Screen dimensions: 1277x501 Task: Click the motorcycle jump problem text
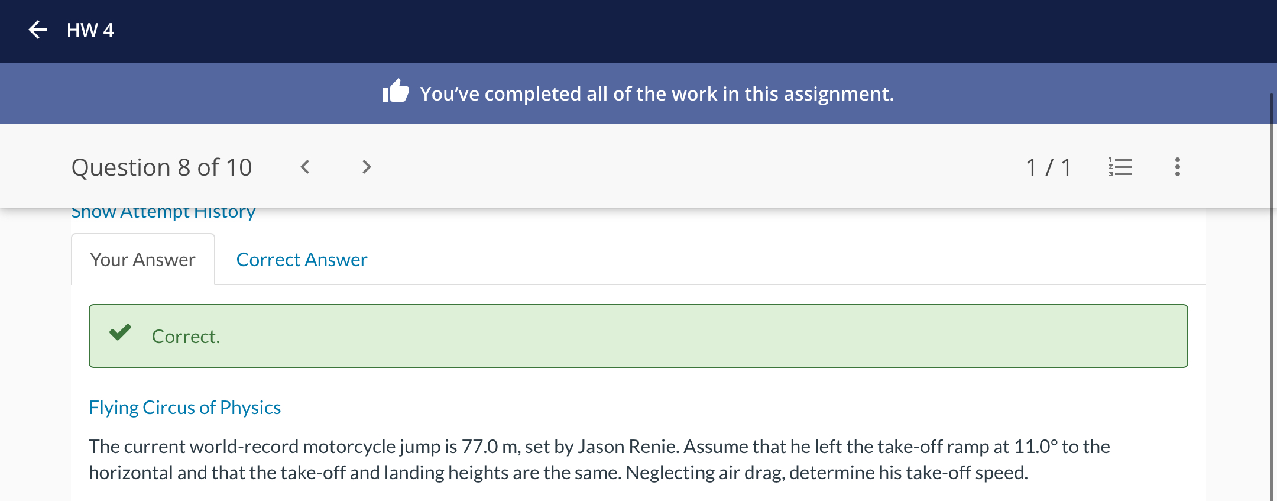click(x=599, y=460)
